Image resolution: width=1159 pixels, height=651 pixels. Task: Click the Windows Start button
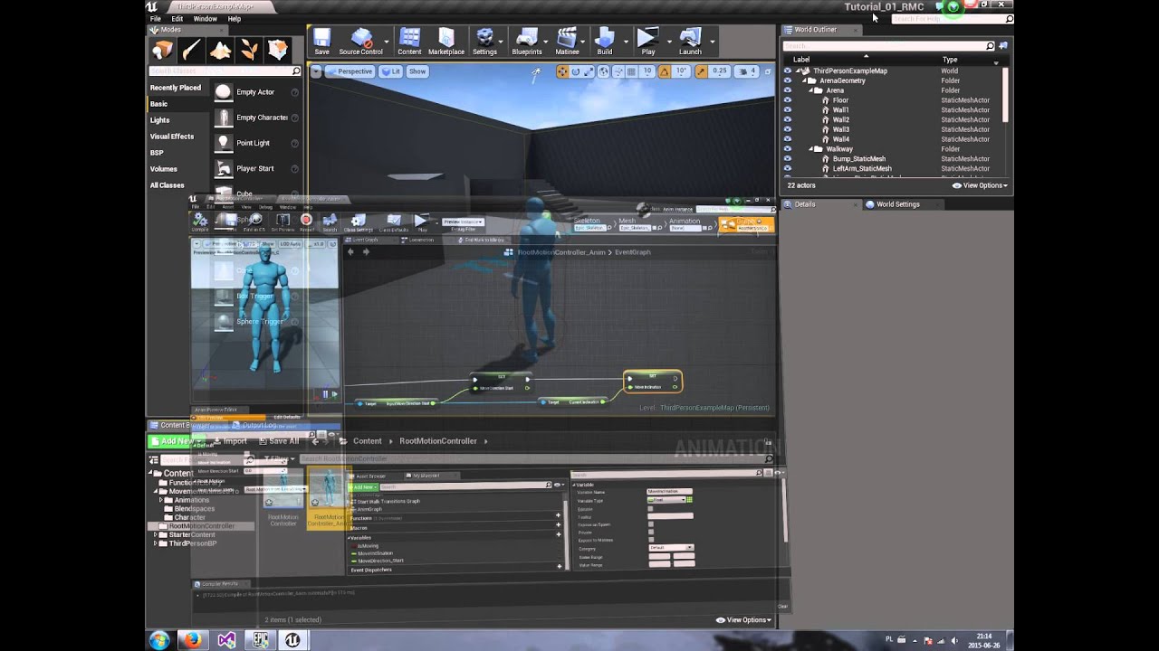(159, 640)
